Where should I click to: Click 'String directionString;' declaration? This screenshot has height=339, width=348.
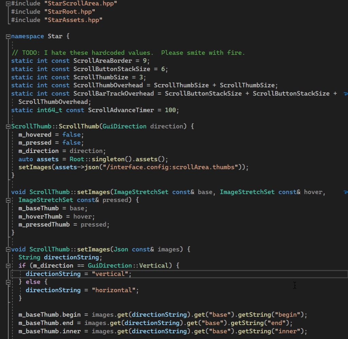(60, 257)
